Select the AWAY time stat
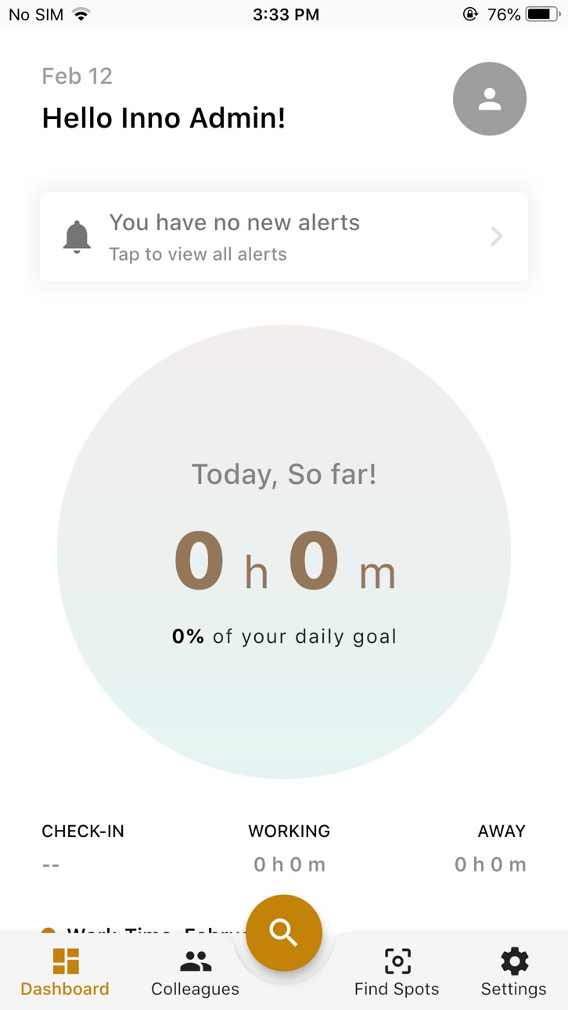This screenshot has width=568, height=1010. click(x=491, y=848)
